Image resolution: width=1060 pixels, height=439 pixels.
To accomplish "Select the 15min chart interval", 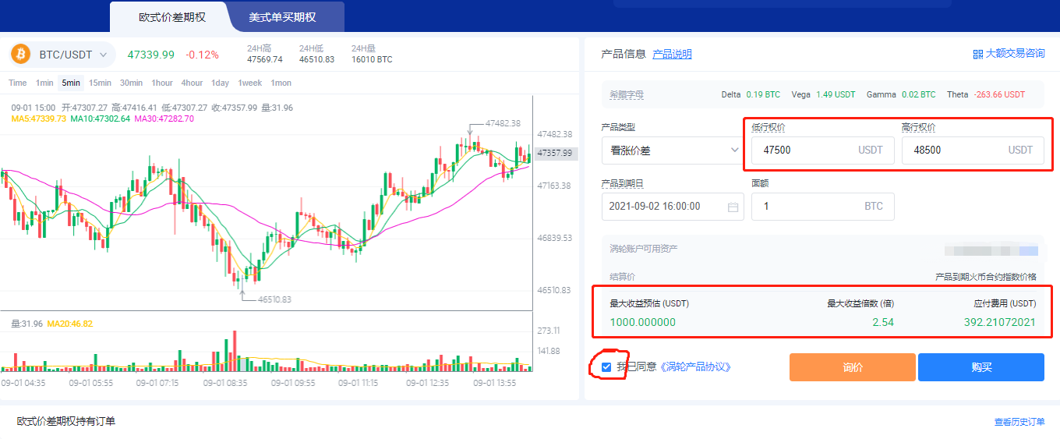I will pyautogui.click(x=100, y=83).
